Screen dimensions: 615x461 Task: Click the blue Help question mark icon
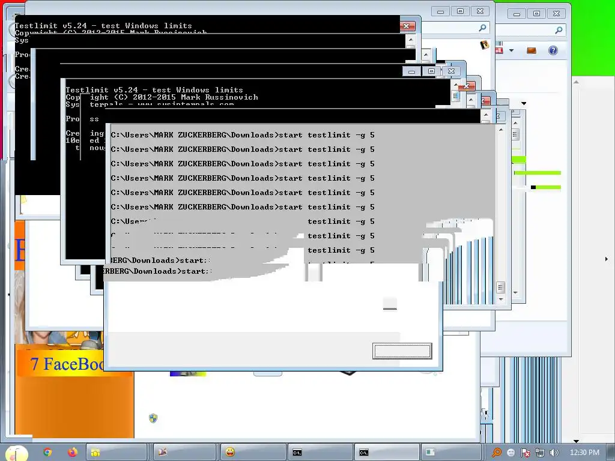click(x=553, y=50)
